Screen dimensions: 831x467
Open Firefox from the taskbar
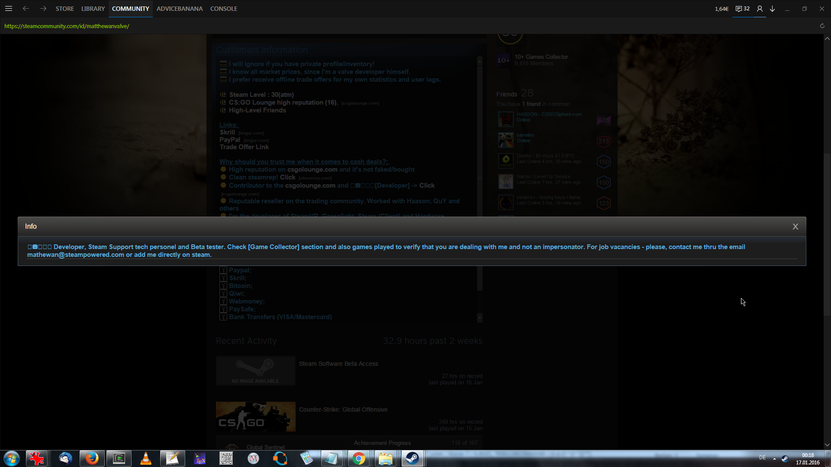pyautogui.click(x=92, y=458)
